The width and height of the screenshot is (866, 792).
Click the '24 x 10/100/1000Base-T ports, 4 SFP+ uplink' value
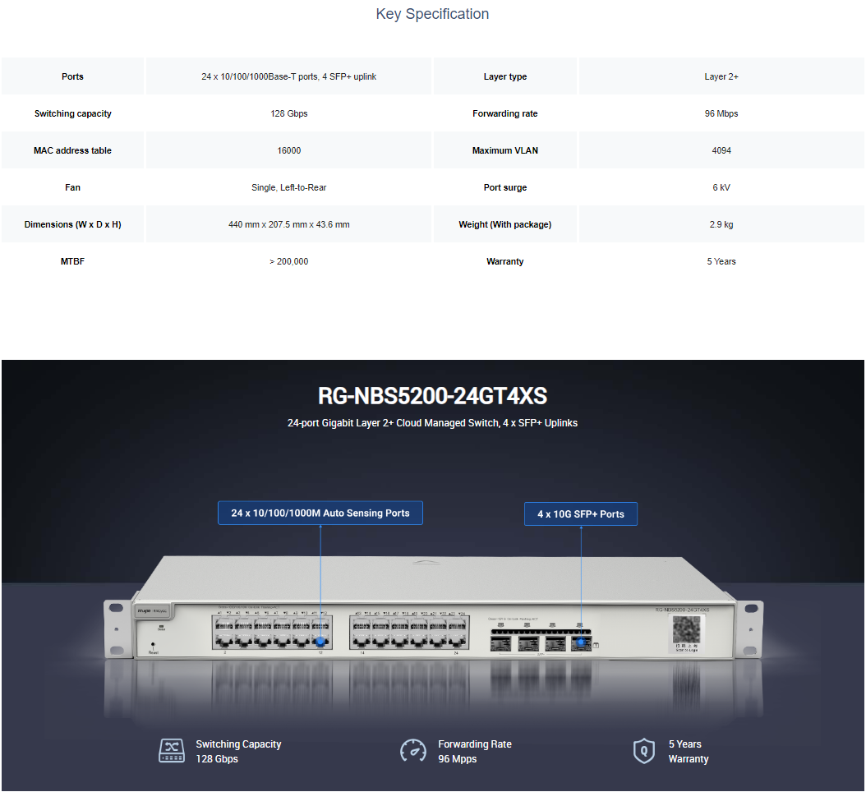[289, 76]
